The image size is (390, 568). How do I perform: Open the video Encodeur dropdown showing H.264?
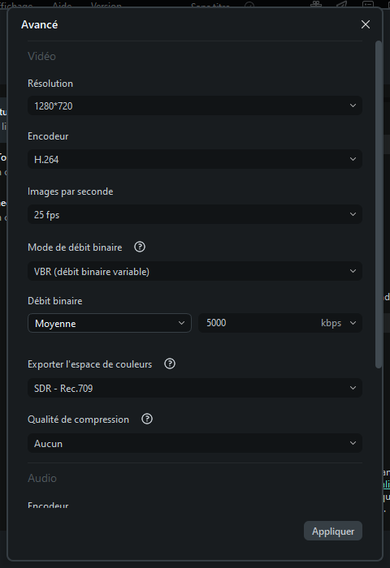tap(195, 159)
